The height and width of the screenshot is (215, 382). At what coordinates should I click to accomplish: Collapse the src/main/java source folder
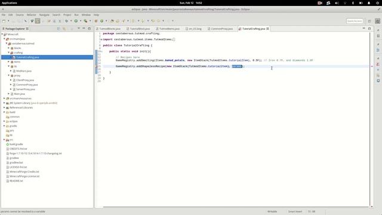tap(4, 39)
